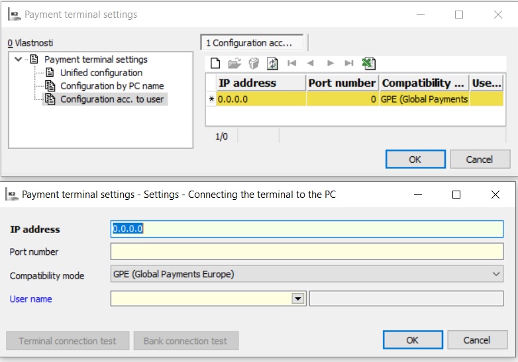
Task: Expand the User name combo box
Action: [x=298, y=298]
